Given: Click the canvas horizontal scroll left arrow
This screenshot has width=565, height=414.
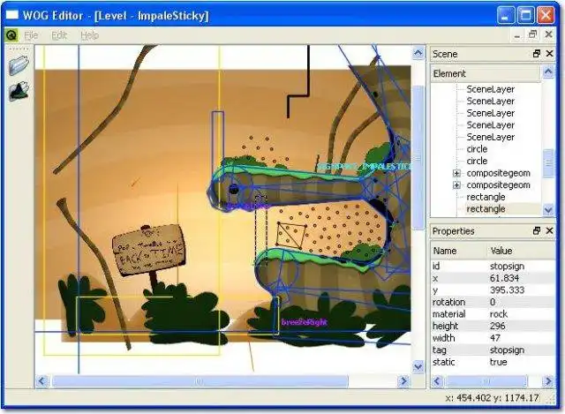Looking at the screenshot, I should coord(41,380).
